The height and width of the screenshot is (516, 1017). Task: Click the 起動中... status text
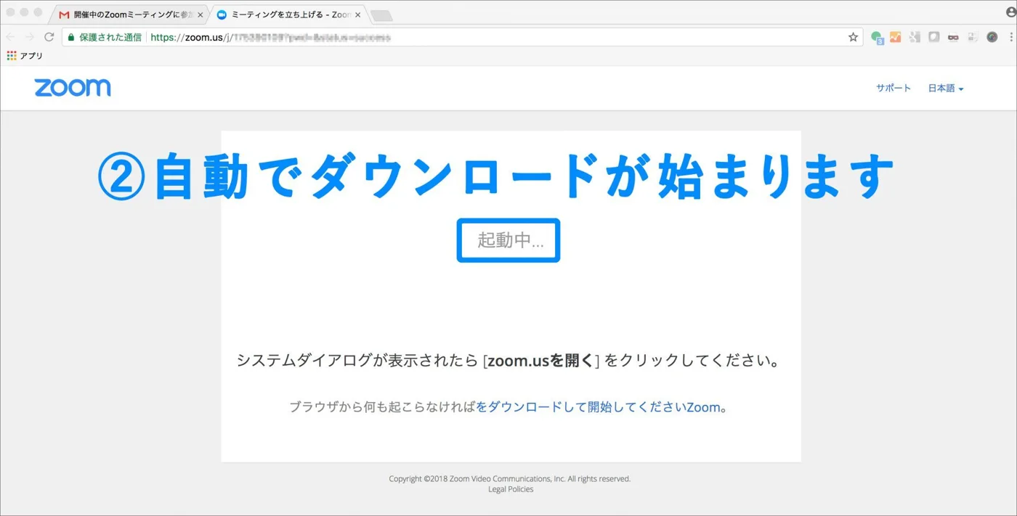point(510,240)
